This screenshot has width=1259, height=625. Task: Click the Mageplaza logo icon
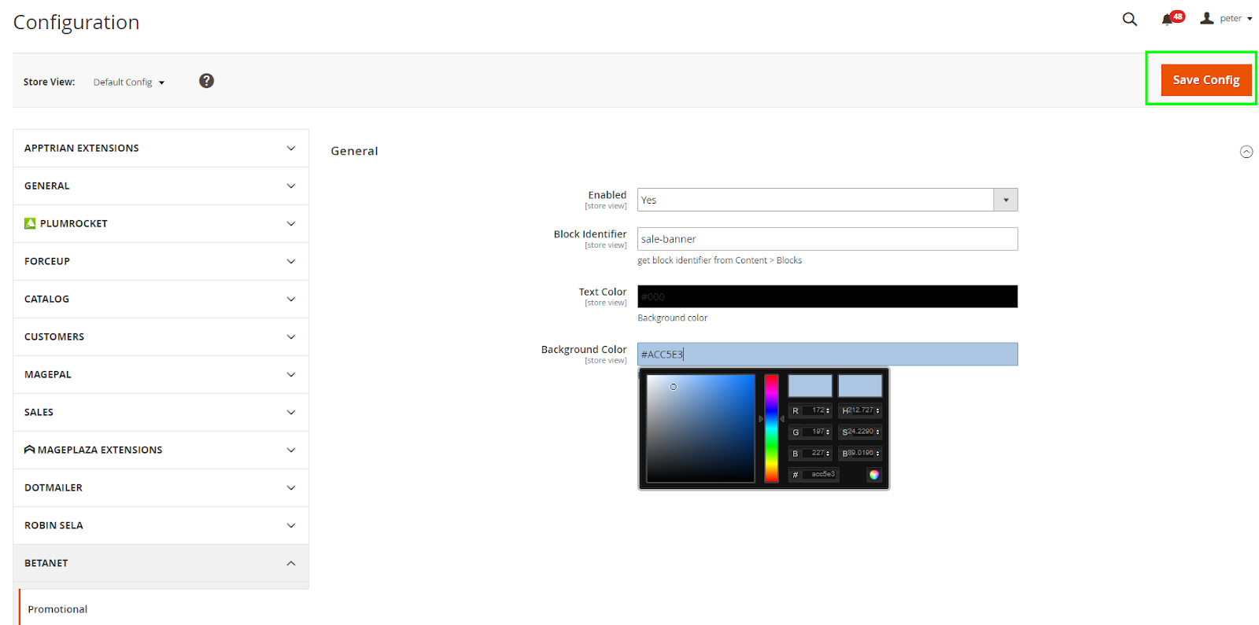coord(29,450)
